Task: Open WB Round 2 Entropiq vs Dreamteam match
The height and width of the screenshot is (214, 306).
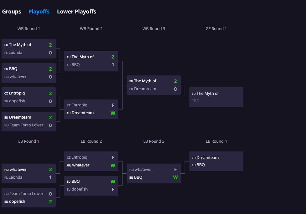Action: click(x=91, y=109)
